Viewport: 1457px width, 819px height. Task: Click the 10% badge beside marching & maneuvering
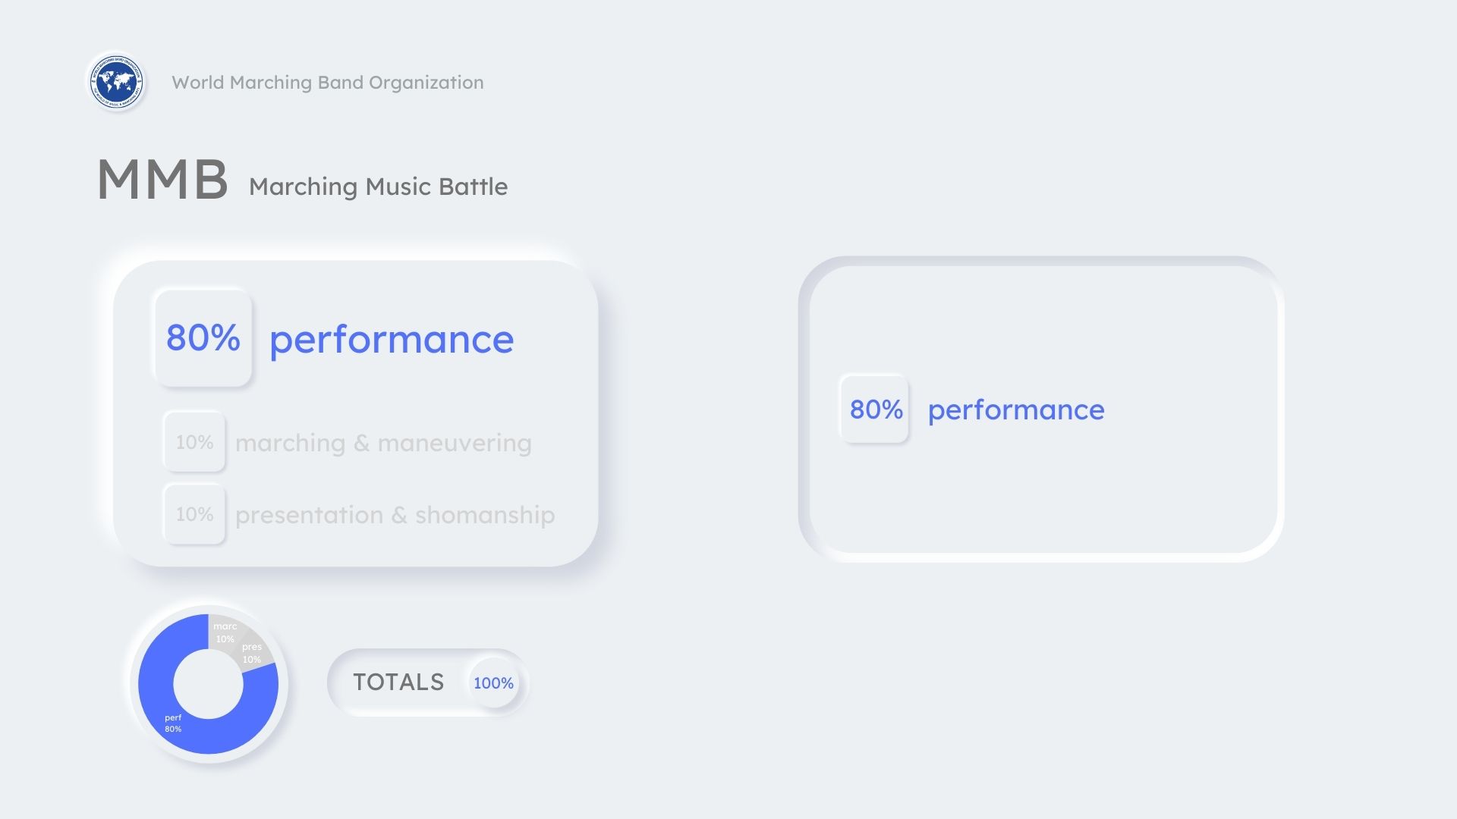tap(194, 442)
